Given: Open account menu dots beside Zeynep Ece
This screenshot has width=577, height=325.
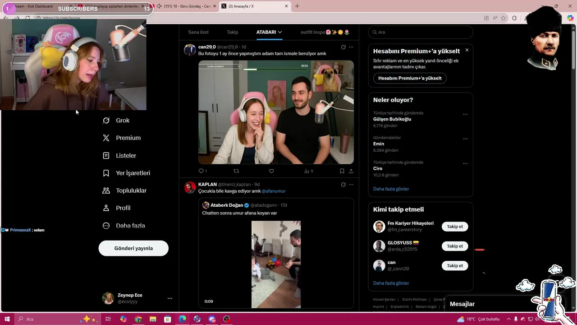Looking at the screenshot, I should [170, 298].
